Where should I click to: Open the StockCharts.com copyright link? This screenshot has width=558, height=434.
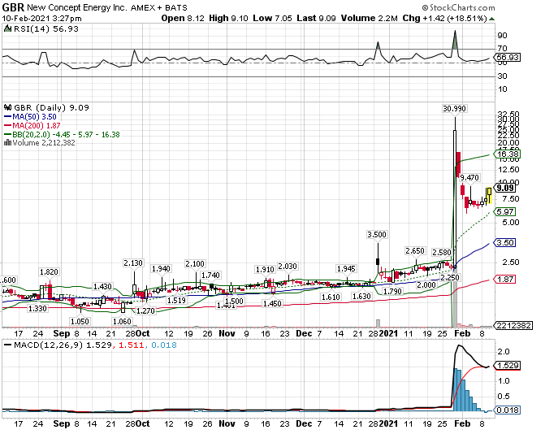pyautogui.click(x=458, y=7)
